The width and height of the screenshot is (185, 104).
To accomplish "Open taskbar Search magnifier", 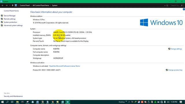I will tap(7, 102).
